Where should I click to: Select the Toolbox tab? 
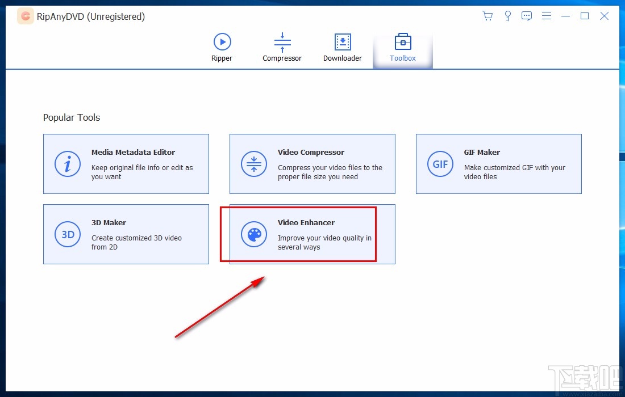tap(403, 48)
